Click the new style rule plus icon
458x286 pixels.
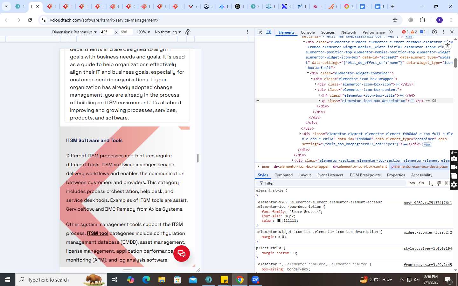(x=430, y=183)
